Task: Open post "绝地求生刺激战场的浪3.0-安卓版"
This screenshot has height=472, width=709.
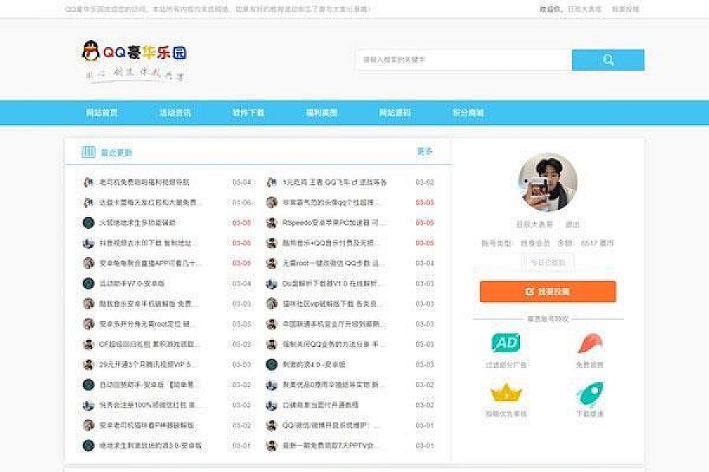Action: click(x=150, y=445)
